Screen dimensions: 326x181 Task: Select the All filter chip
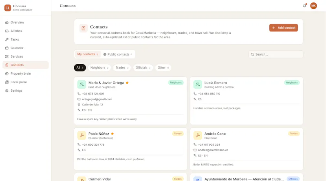(x=80, y=68)
